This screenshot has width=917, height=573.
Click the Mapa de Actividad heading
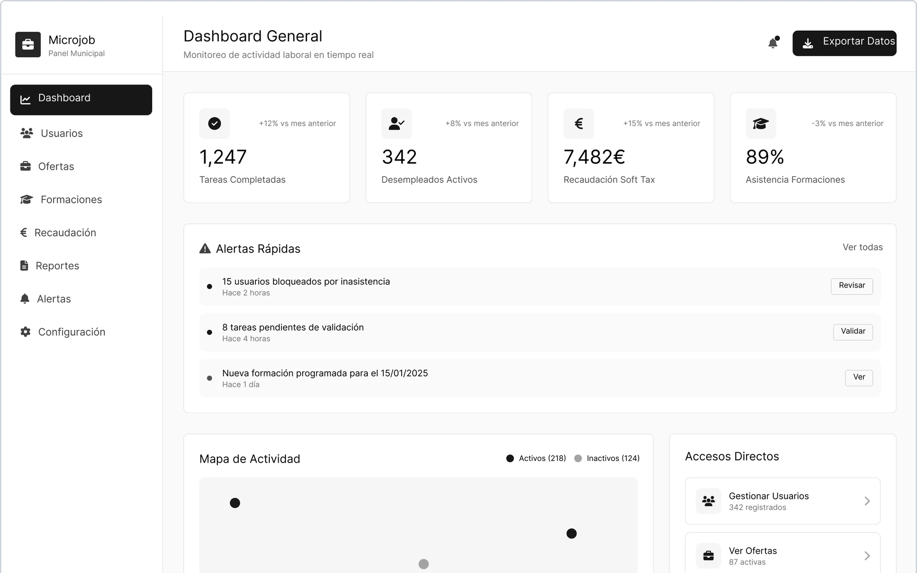coord(250,459)
